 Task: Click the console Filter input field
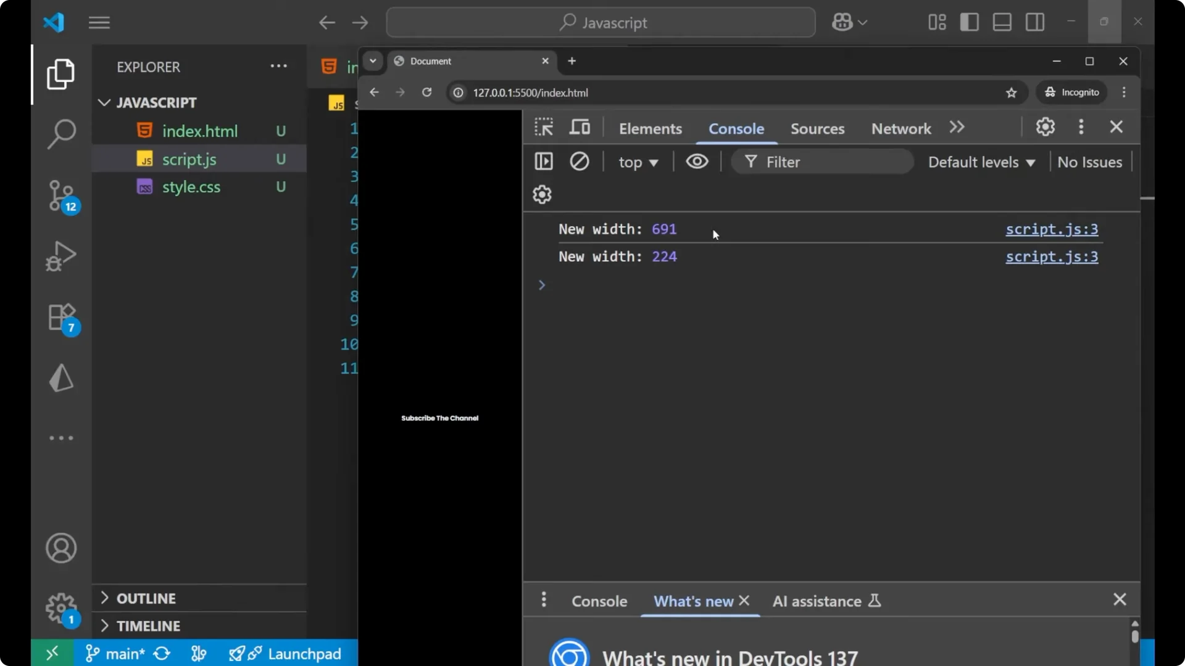pyautogui.click(x=827, y=162)
